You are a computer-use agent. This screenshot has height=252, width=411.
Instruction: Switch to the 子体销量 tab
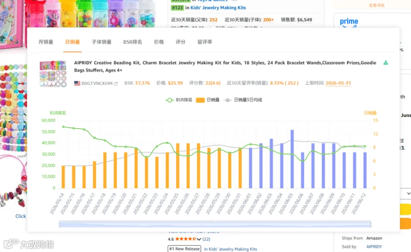point(101,42)
